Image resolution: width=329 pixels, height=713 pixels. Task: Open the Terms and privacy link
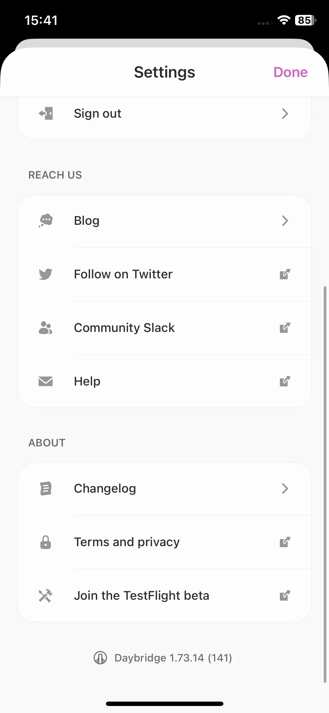[165, 542]
